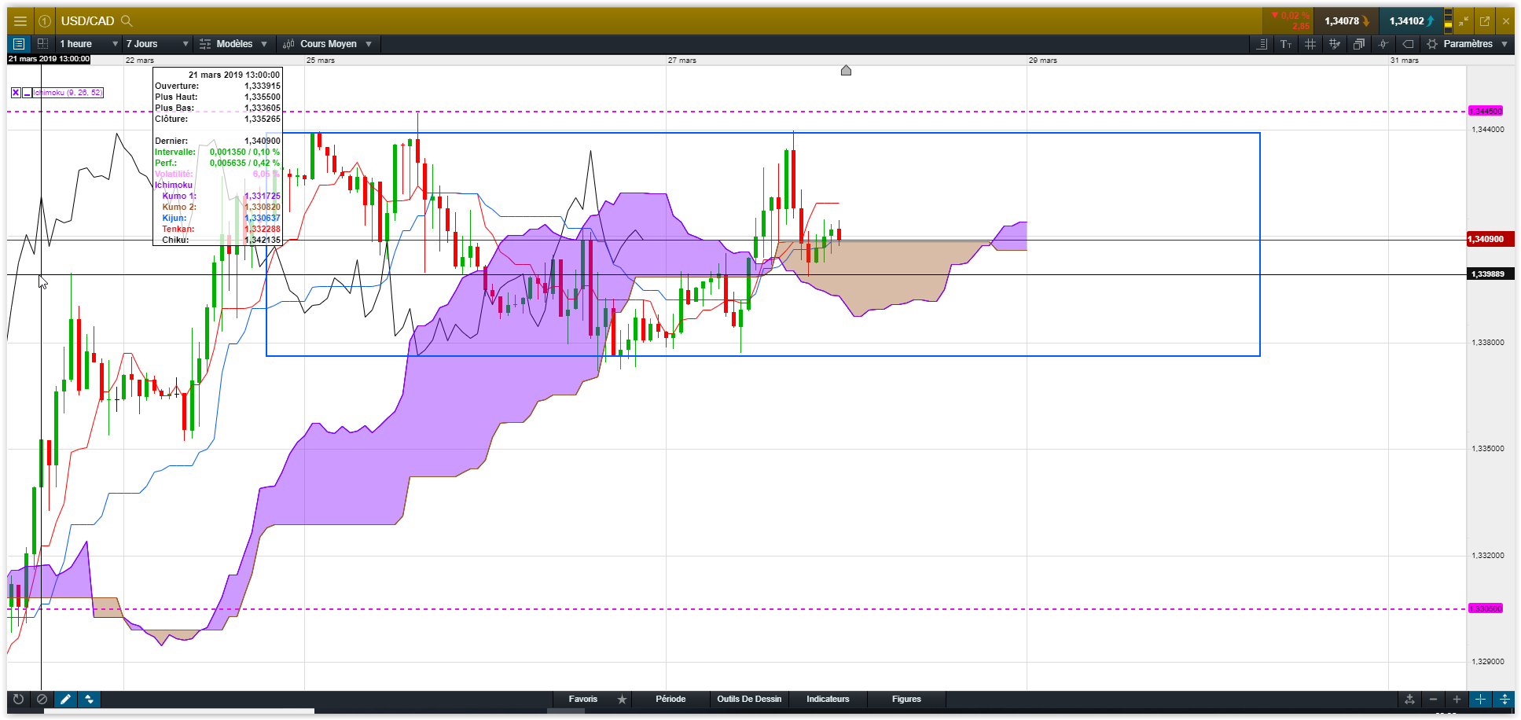Expand the Cours Moyen chart type dropdown
This screenshot has width=1521, height=720.
[x=329, y=44]
